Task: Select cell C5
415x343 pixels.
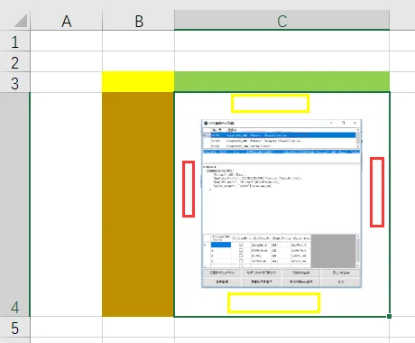Action: [281, 327]
